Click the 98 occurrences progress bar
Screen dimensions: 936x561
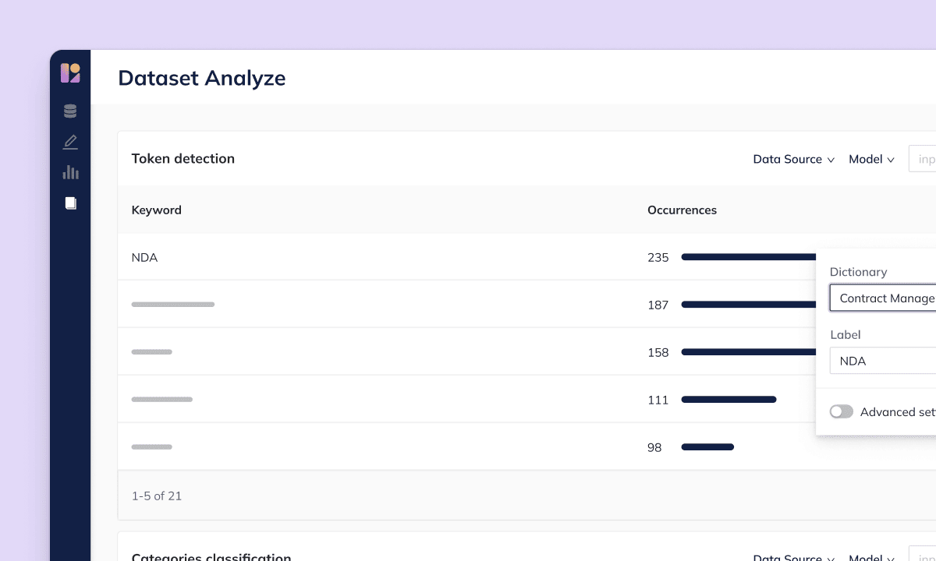coord(708,447)
